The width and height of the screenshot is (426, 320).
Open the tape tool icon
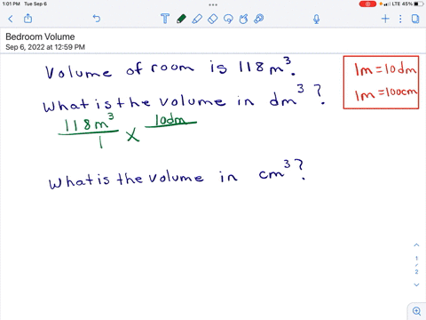(259, 19)
